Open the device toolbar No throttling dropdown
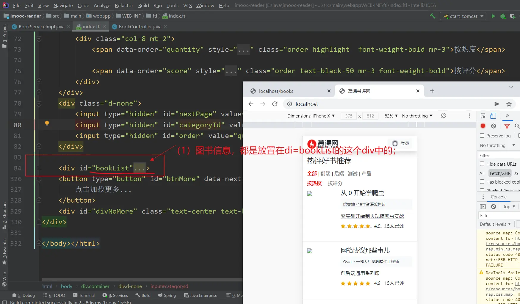This screenshot has height=304, width=520. pos(417,116)
